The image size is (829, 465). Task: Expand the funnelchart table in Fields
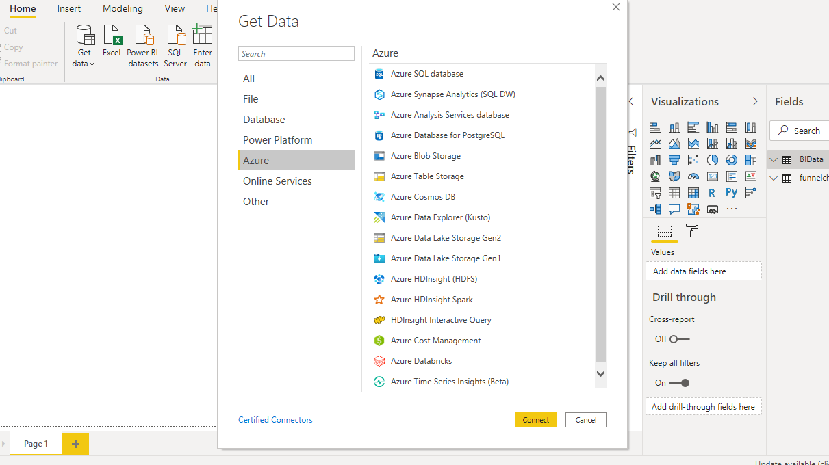774,178
